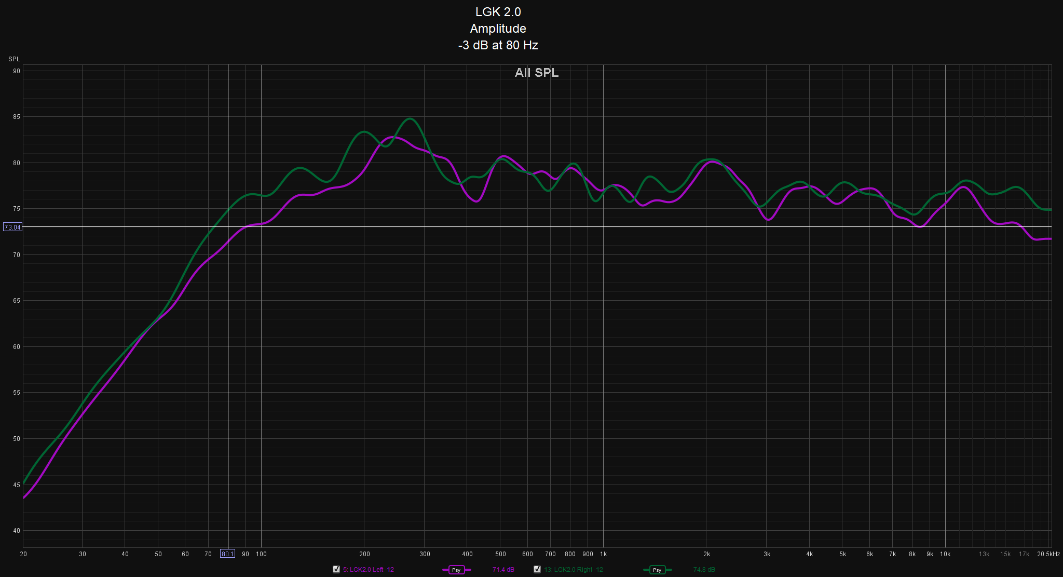
Task: Uncheck the LGK2.0 Right -12 trace checkbox
Action: [x=537, y=569]
